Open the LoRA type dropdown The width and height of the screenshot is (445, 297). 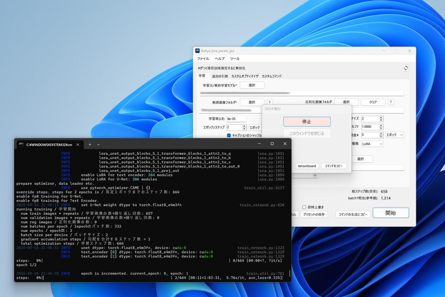372,144
